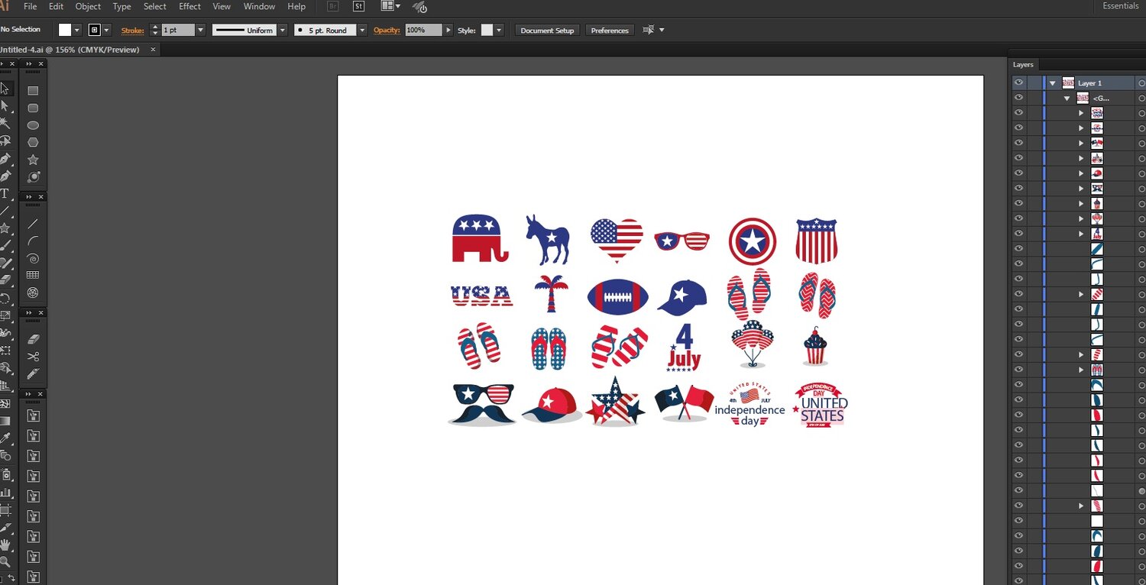Click target circle for Layer 1
This screenshot has height=585, width=1146.
1141,83
